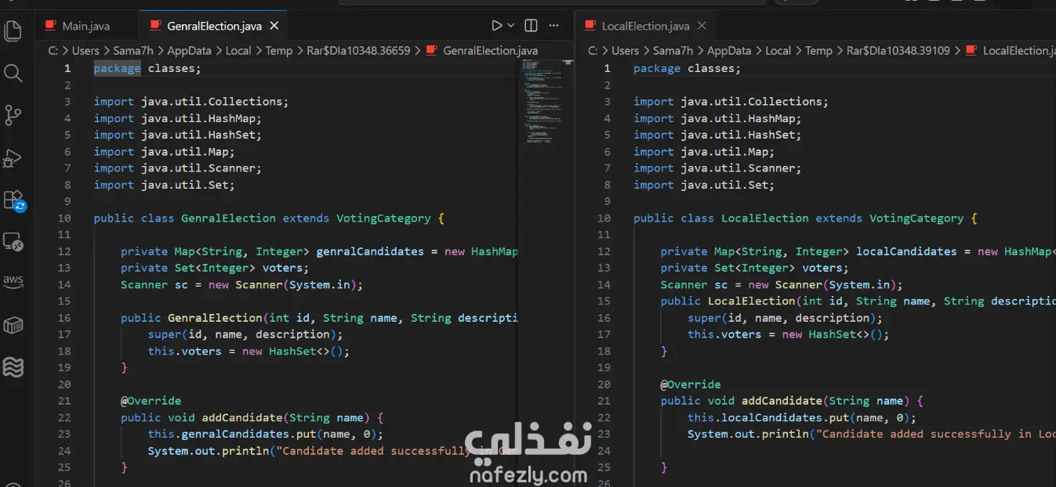This screenshot has width=1056, height=487.
Task: Click 'this.voters = new HashSet<>();' in right editor
Action: pyautogui.click(x=789, y=334)
